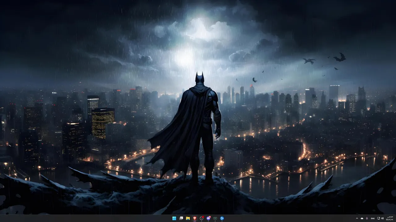
Task: Open the network display tray icon
Action: [379, 218]
